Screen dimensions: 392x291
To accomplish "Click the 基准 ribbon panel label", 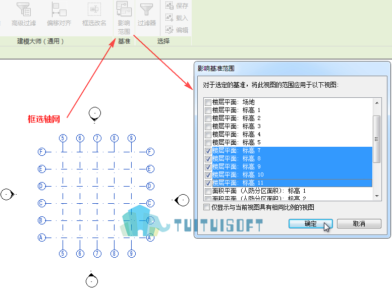I will pos(124,41).
